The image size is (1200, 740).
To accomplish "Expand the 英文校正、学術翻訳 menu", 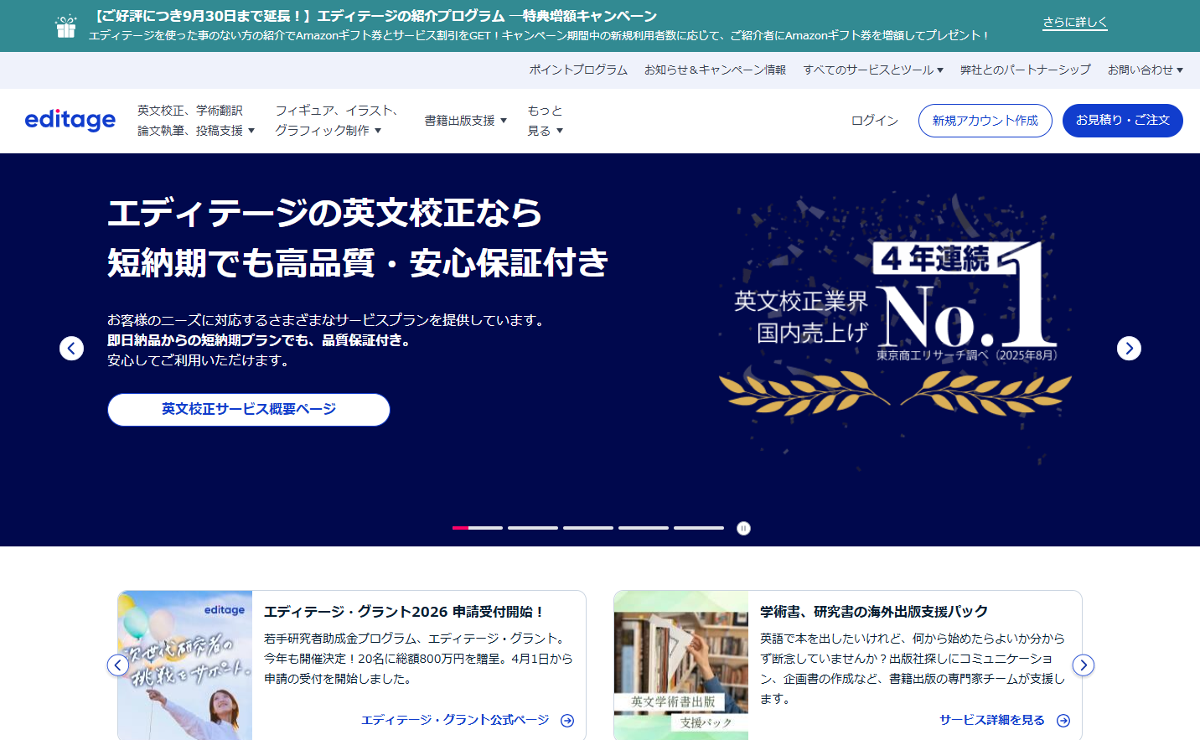I will (196, 121).
